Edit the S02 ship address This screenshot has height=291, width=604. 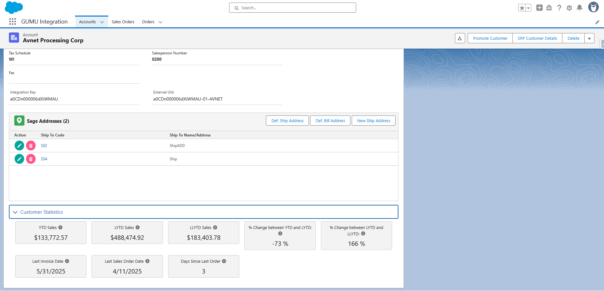coord(19,146)
